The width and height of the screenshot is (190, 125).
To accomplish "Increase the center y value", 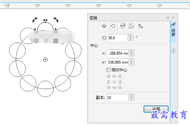I will (132, 61).
